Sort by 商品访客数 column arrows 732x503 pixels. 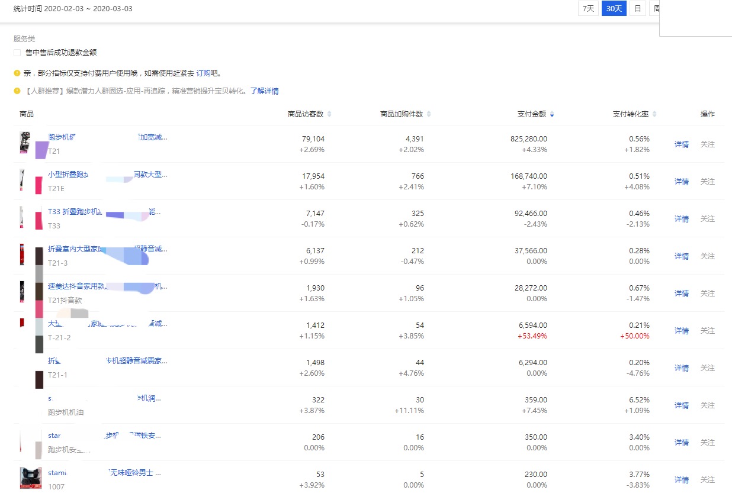click(329, 114)
